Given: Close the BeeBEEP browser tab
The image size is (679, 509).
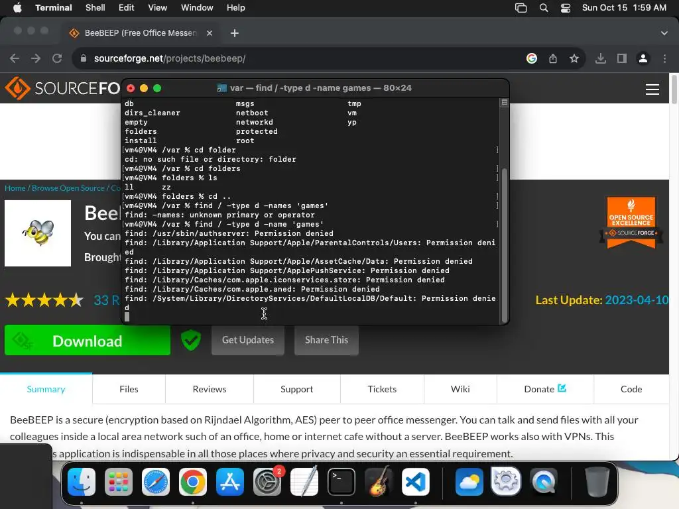Looking at the screenshot, I should click(x=209, y=33).
